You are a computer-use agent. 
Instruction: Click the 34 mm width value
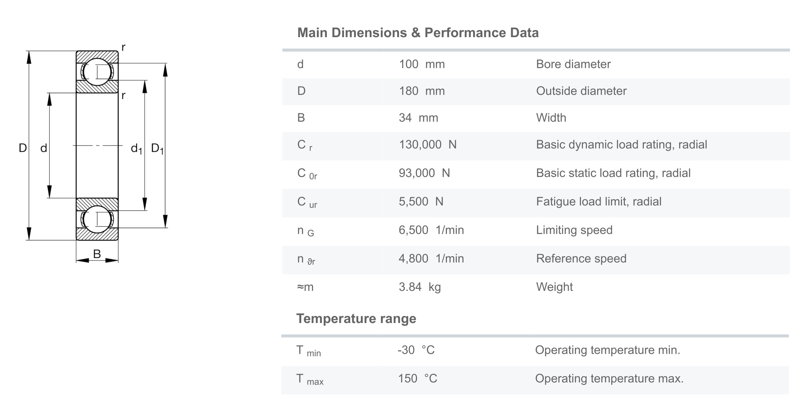pos(418,118)
